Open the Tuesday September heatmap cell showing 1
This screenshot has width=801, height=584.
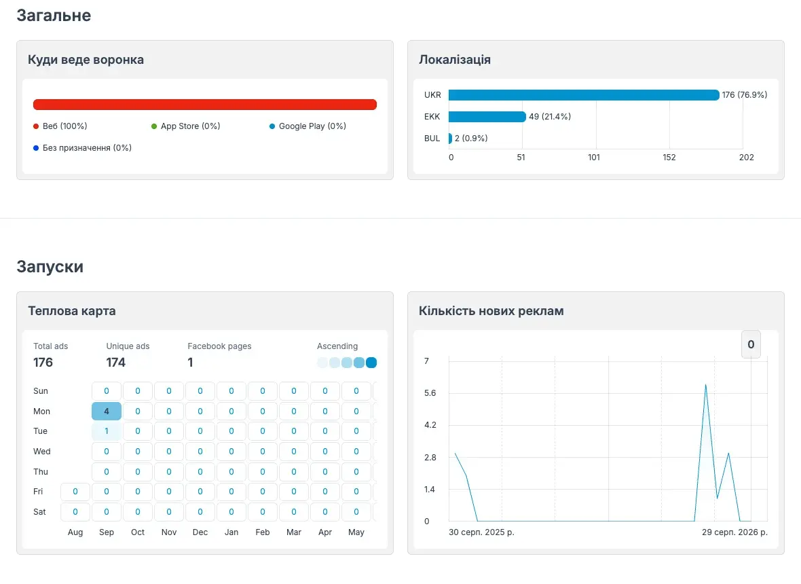tap(107, 431)
